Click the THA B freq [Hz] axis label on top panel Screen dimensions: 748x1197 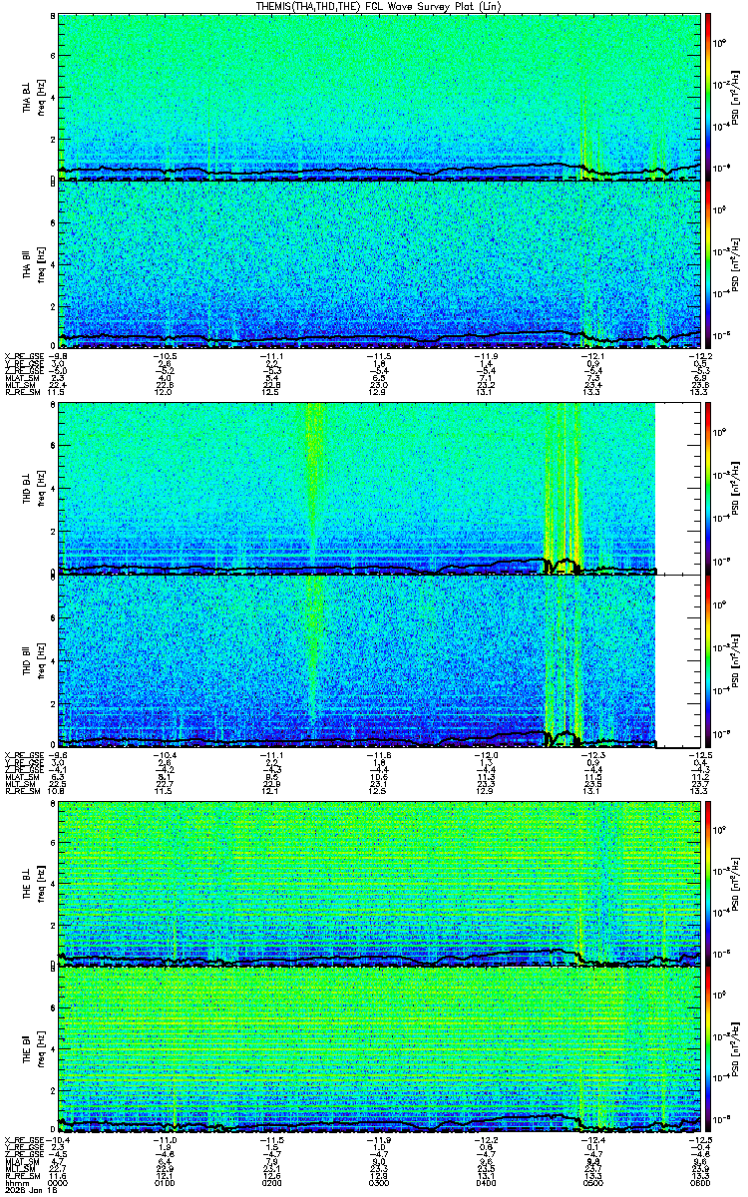(31, 96)
